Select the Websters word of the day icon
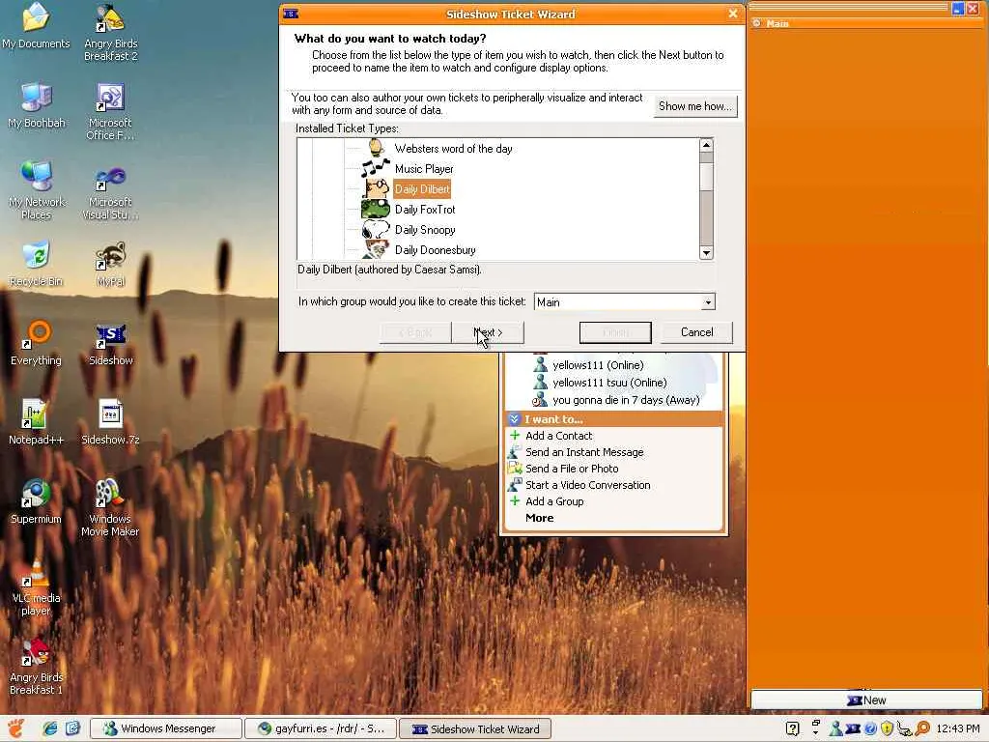Viewport: 989px width, 742px height. [376, 148]
